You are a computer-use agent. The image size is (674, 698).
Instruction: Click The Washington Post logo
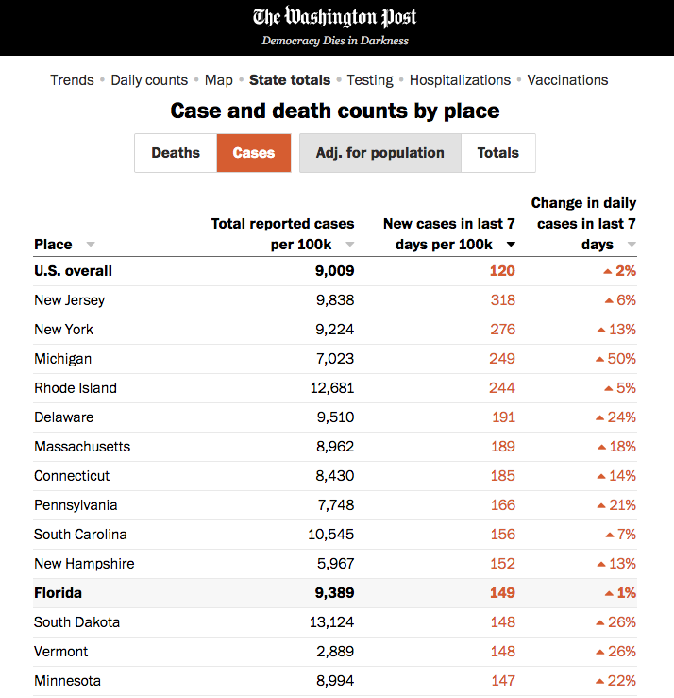pyautogui.click(x=335, y=18)
